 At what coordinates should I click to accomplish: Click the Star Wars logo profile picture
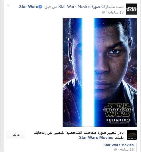(131, 9)
